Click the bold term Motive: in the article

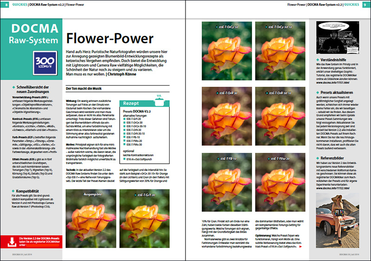point(70,144)
